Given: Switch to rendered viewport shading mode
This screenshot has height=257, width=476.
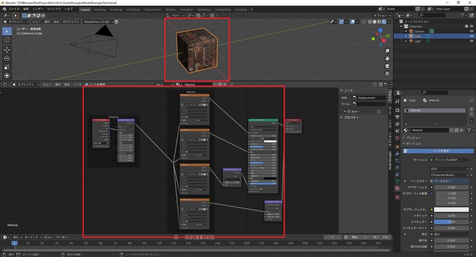Looking at the screenshot, I should (x=384, y=22).
